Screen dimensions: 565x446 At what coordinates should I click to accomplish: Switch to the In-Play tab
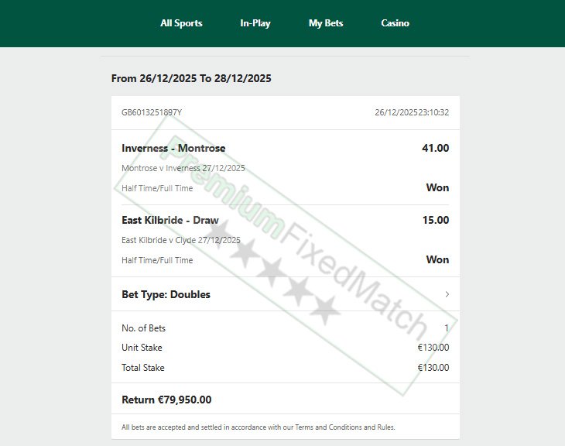(x=255, y=23)
